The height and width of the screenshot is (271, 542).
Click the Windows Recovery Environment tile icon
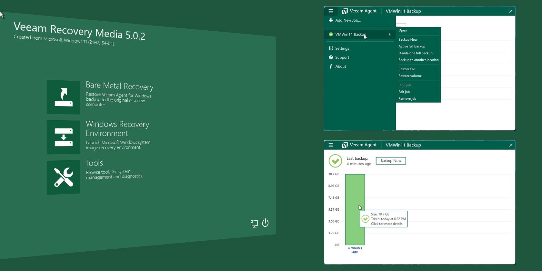(x=64, y=137)
